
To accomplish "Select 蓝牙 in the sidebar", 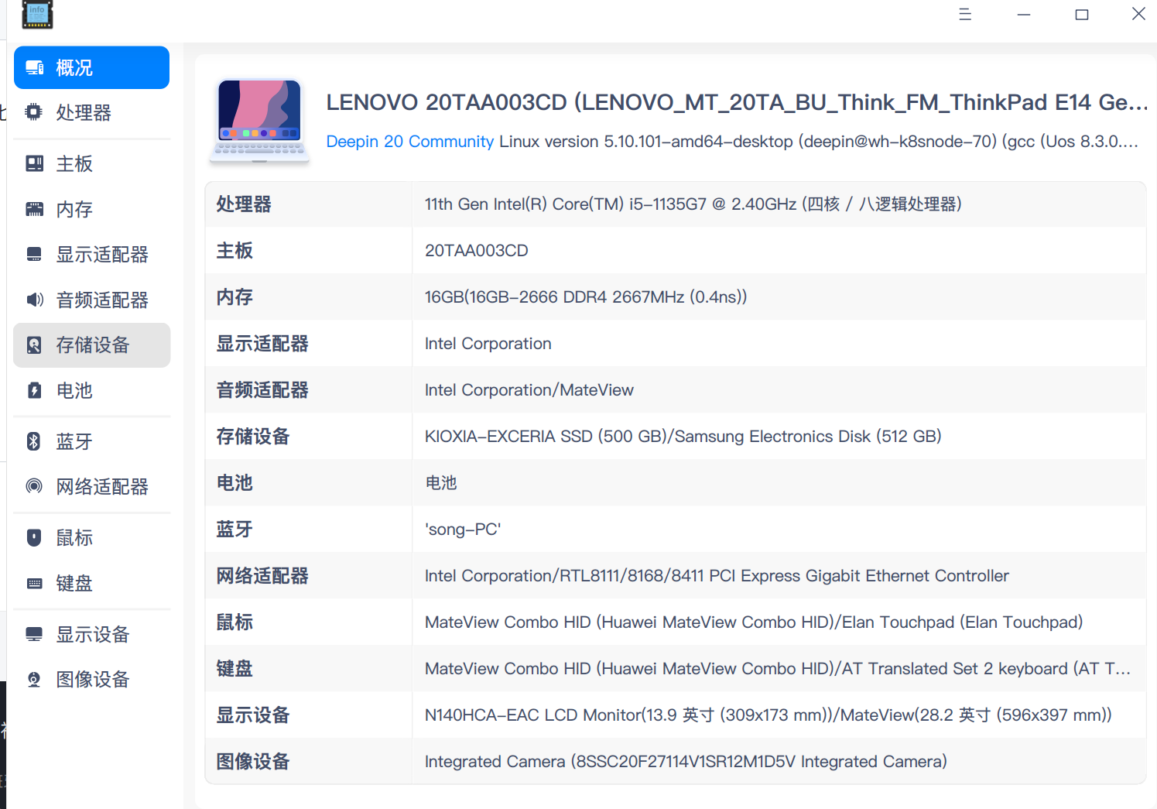I will (91, 441).
